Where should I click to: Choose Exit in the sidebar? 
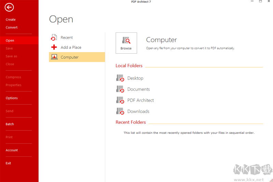[8, 163]
